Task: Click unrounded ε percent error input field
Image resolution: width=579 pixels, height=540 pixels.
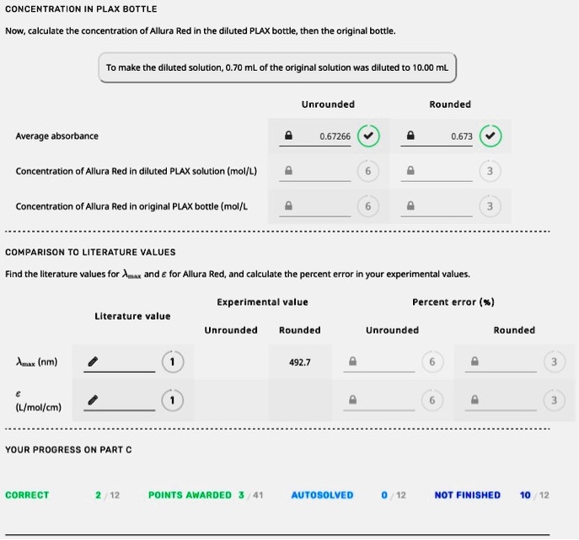Action: (385, 401)
